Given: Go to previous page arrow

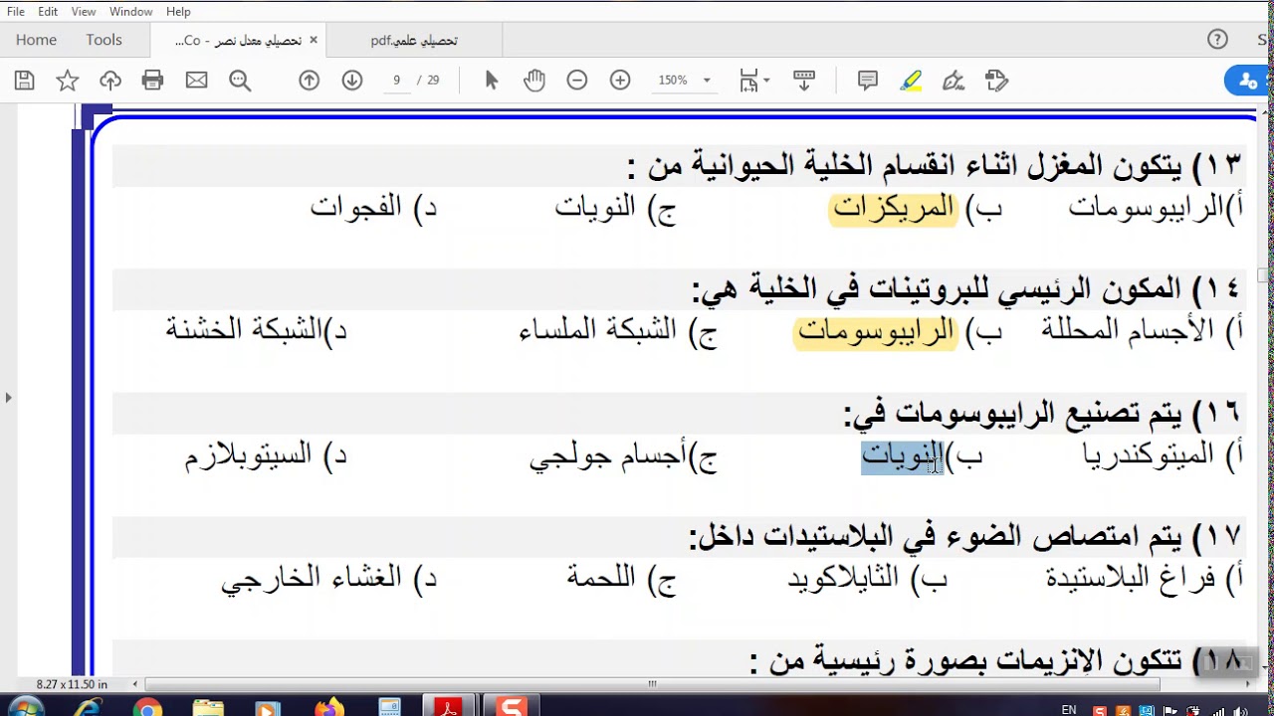Looking at the screenshot, I should 310,81.
